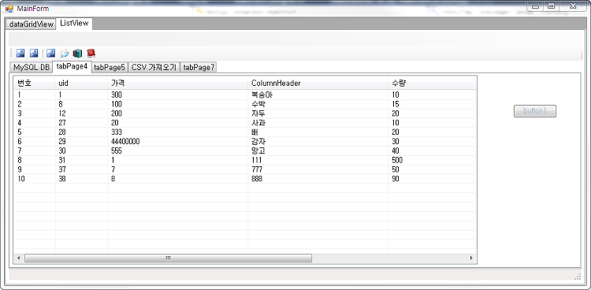
Task: Click the uid value 29
Action: pyautogui.click(x=62, y=142)
